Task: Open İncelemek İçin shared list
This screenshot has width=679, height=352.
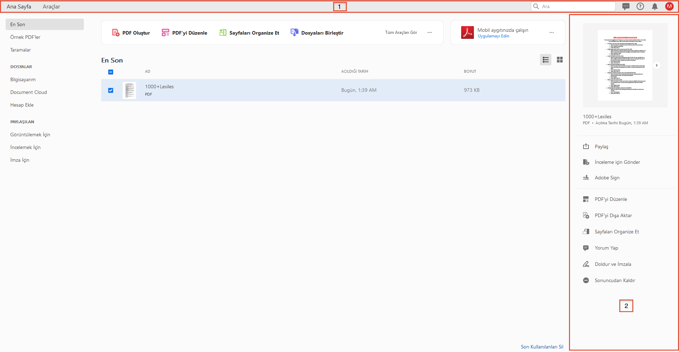Action: click(x=25, y=147)
